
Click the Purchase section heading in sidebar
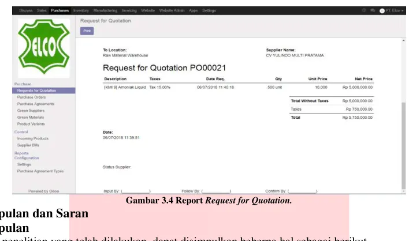click(23, 84)
